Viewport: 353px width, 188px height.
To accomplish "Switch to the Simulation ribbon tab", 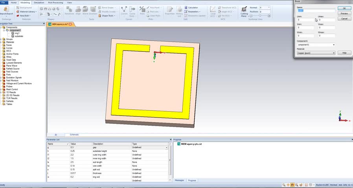I will (x=39, y=2).
